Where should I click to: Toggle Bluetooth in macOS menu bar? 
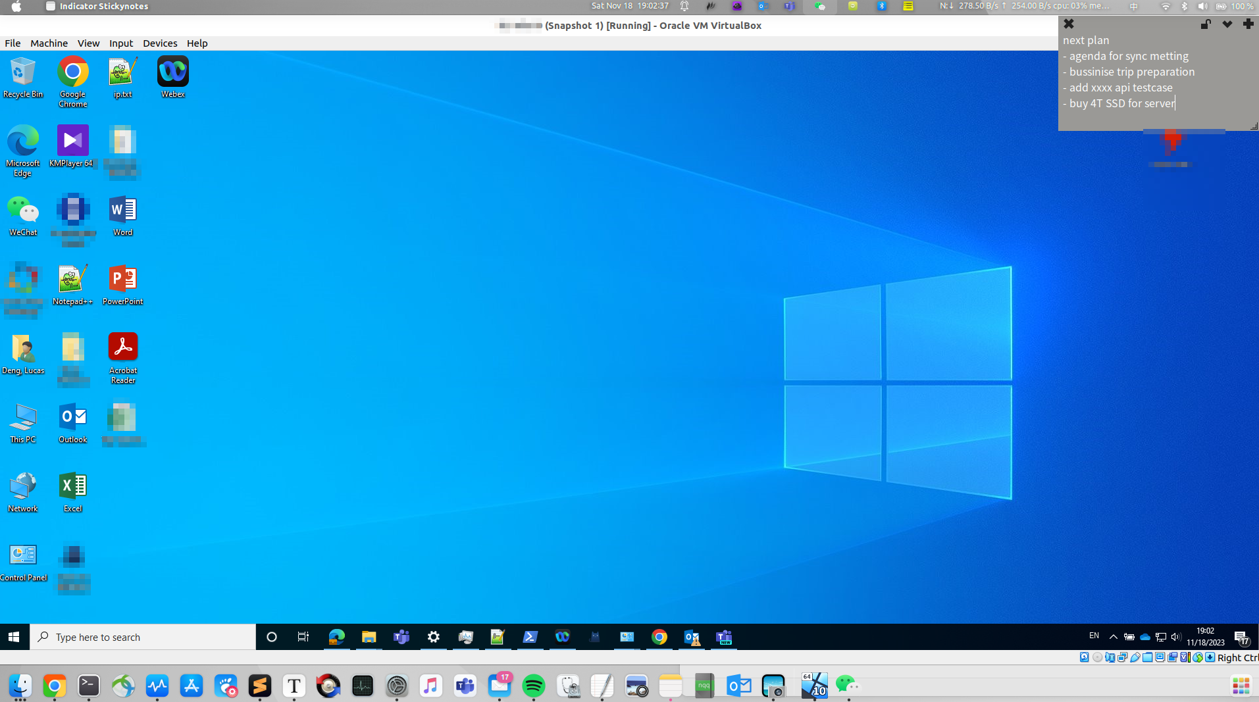point(1184,6)
